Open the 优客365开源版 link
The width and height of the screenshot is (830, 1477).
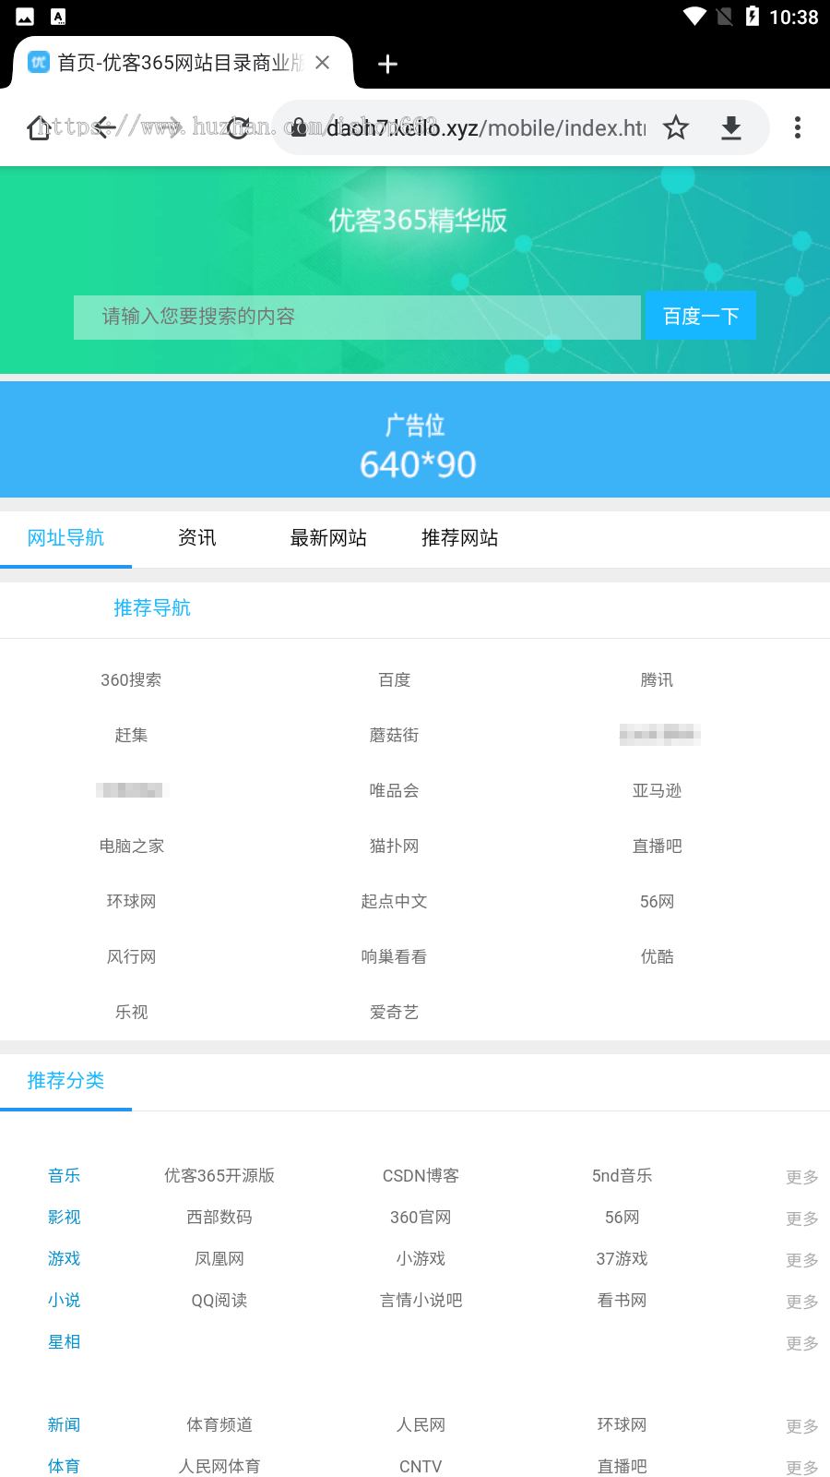[x=219, y=1176]
